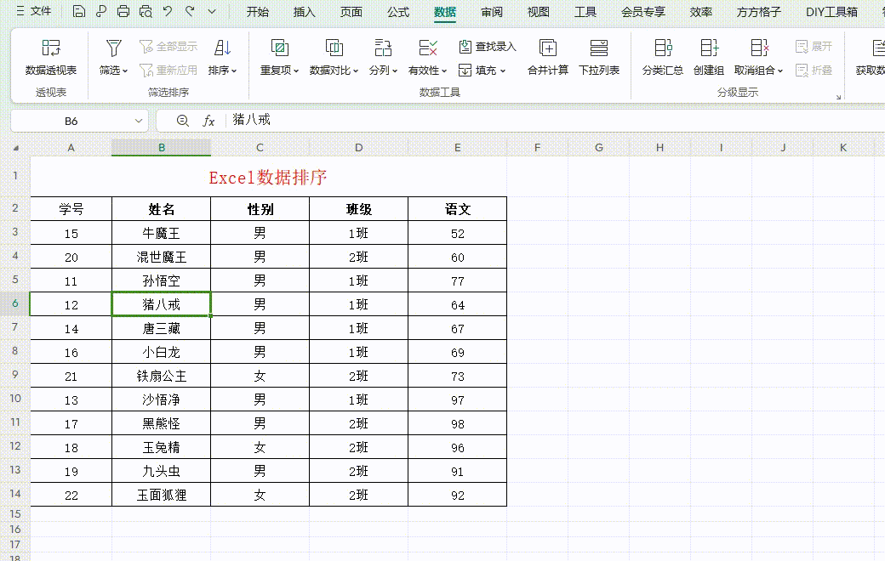Redo the last action
The image size is (885, 561).
pyautogui.click(x=190, y=11)
